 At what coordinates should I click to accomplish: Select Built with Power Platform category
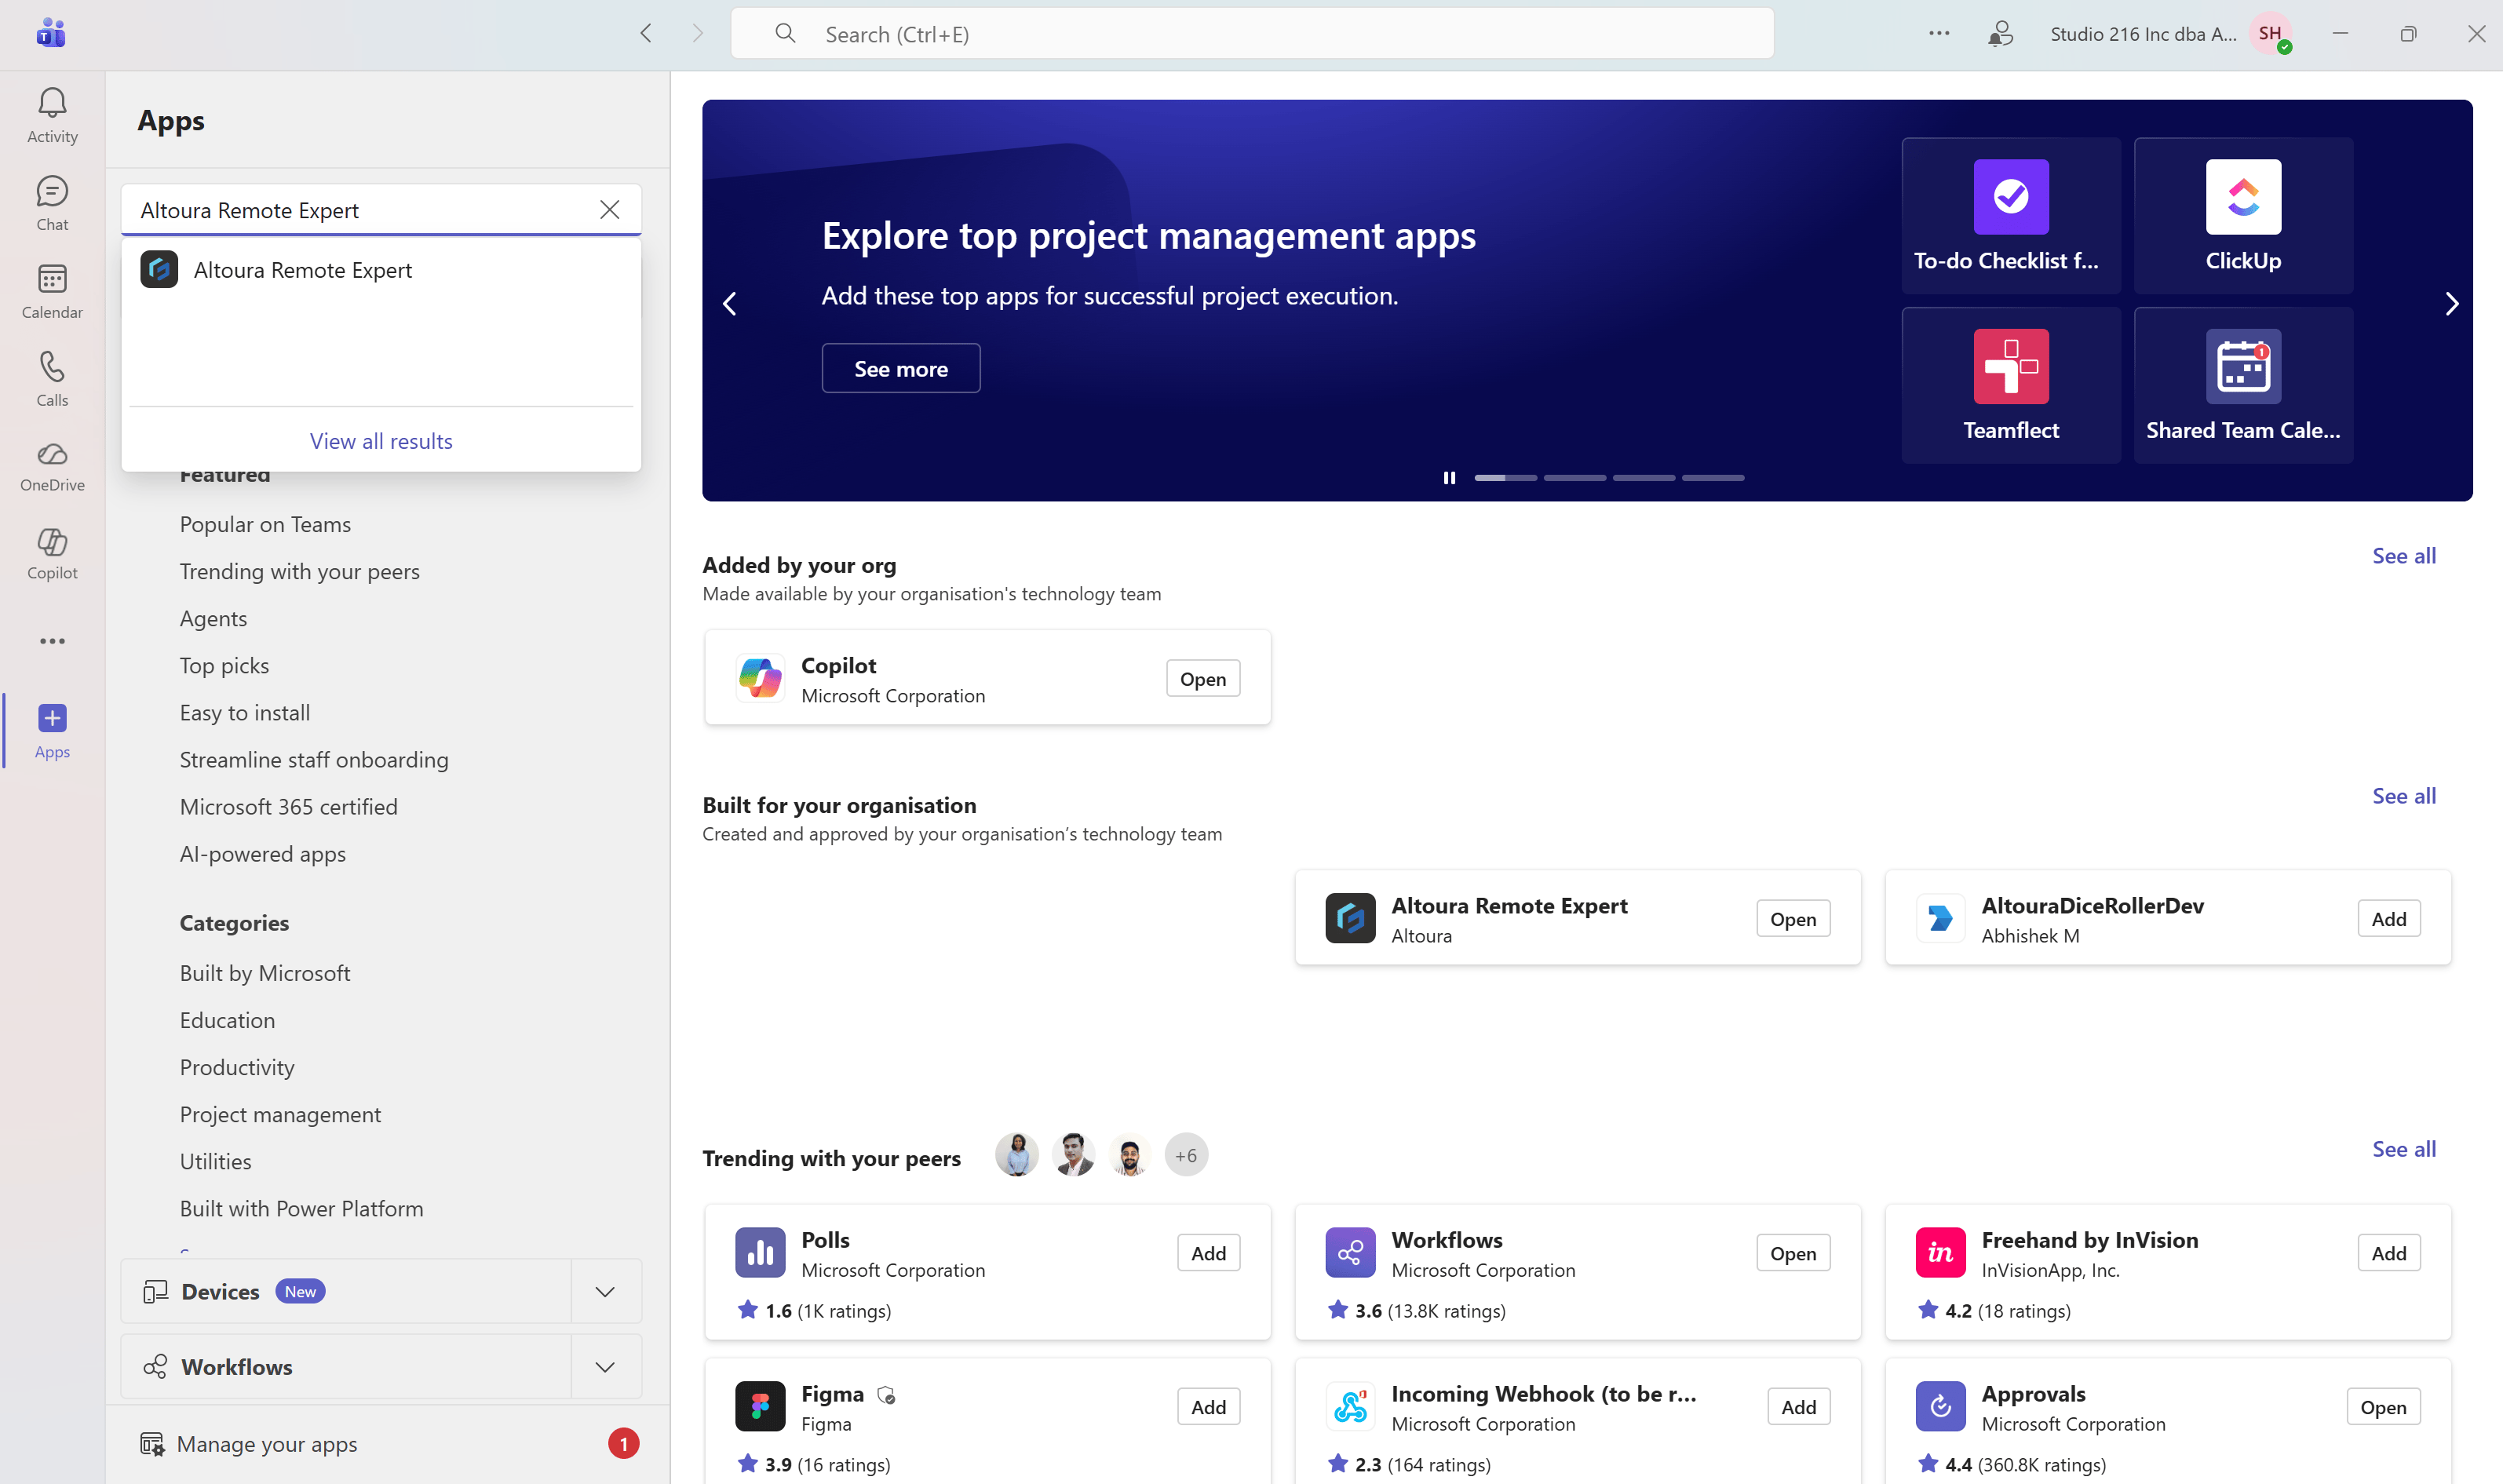(301, 1209)
